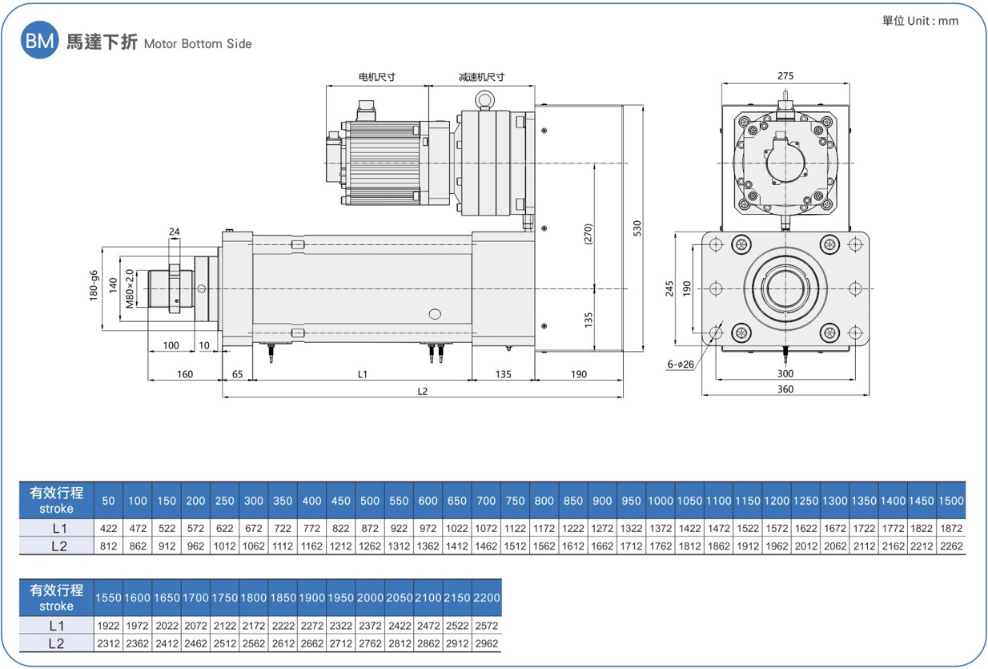The height and width of the screenshot is (669, 988).
Task: Select the 140 diameter dimension
Action: [114, 287]
